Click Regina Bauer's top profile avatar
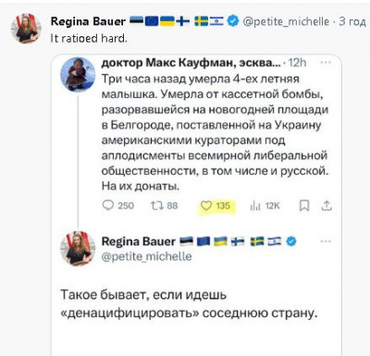 pyautogui.click(x=26, y=29)
